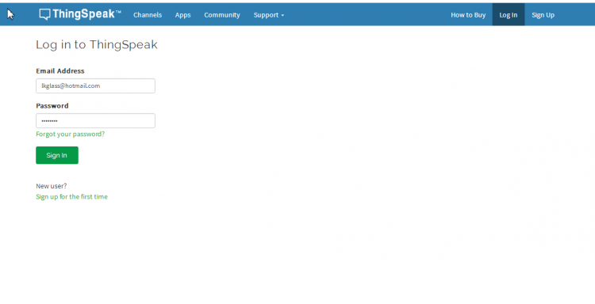Focus the Email Address field
The width and height of the screenshot is (595, 304).
pos(96,86)
